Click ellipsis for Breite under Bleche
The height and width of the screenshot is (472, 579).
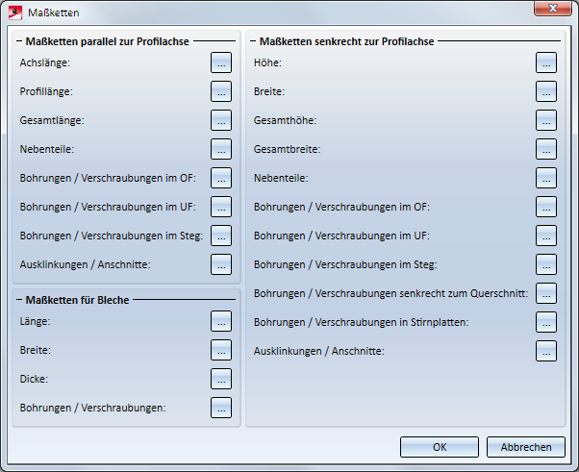pyautogui.click(x=221, y=350)
